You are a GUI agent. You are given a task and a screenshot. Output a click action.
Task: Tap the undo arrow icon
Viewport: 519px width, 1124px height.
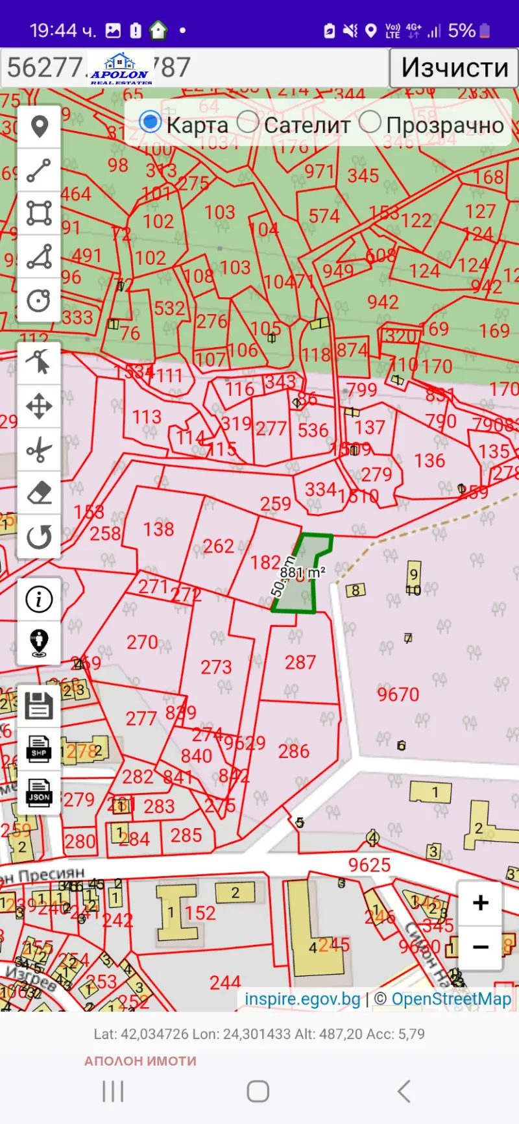39,537
